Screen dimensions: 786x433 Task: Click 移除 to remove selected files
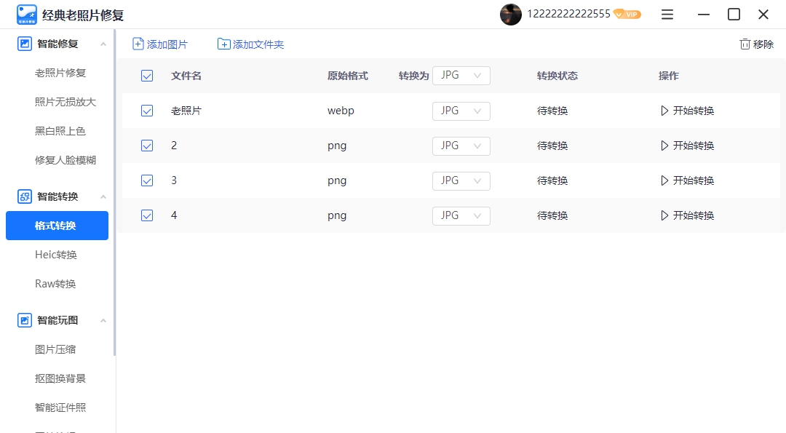click(x=756, y=44)
